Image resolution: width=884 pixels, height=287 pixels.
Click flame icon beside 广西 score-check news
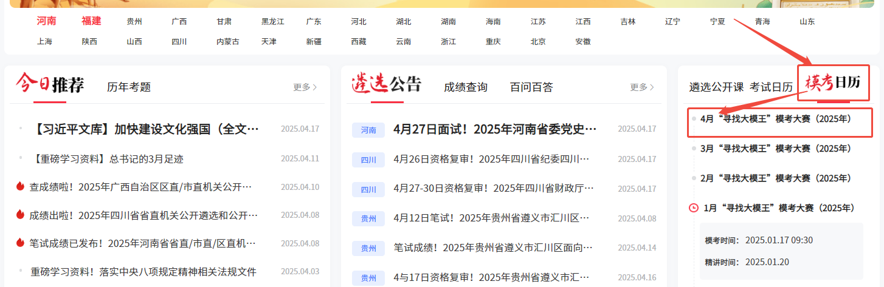[20, 186]
